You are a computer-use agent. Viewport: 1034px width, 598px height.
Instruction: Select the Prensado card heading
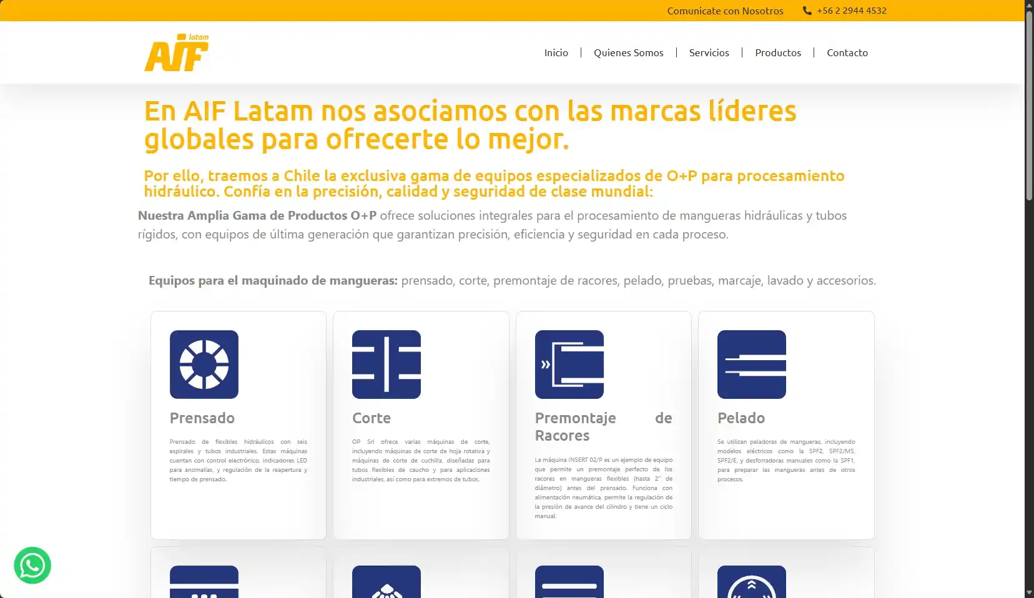click(202, 418)
